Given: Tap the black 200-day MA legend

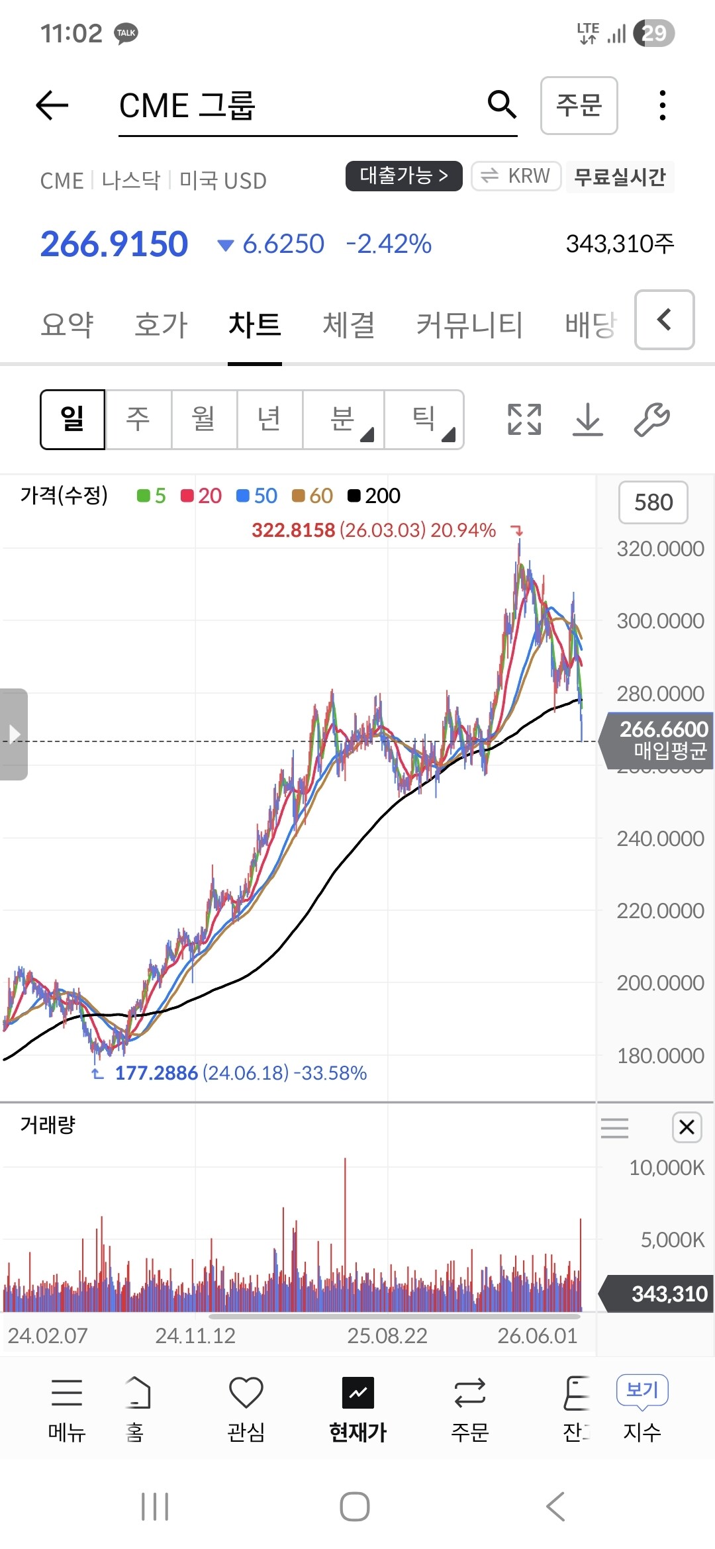Looking at the screenshot, I should [x=374, y=496].
